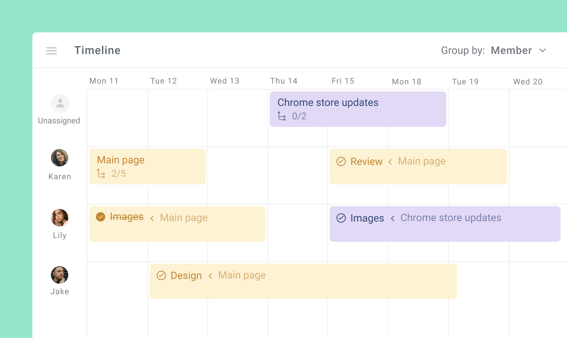The image size is (567, 338).
Task: Click chevron next to Chrome store updates parent
Action: pyautogui.click(x=392, y=218)
